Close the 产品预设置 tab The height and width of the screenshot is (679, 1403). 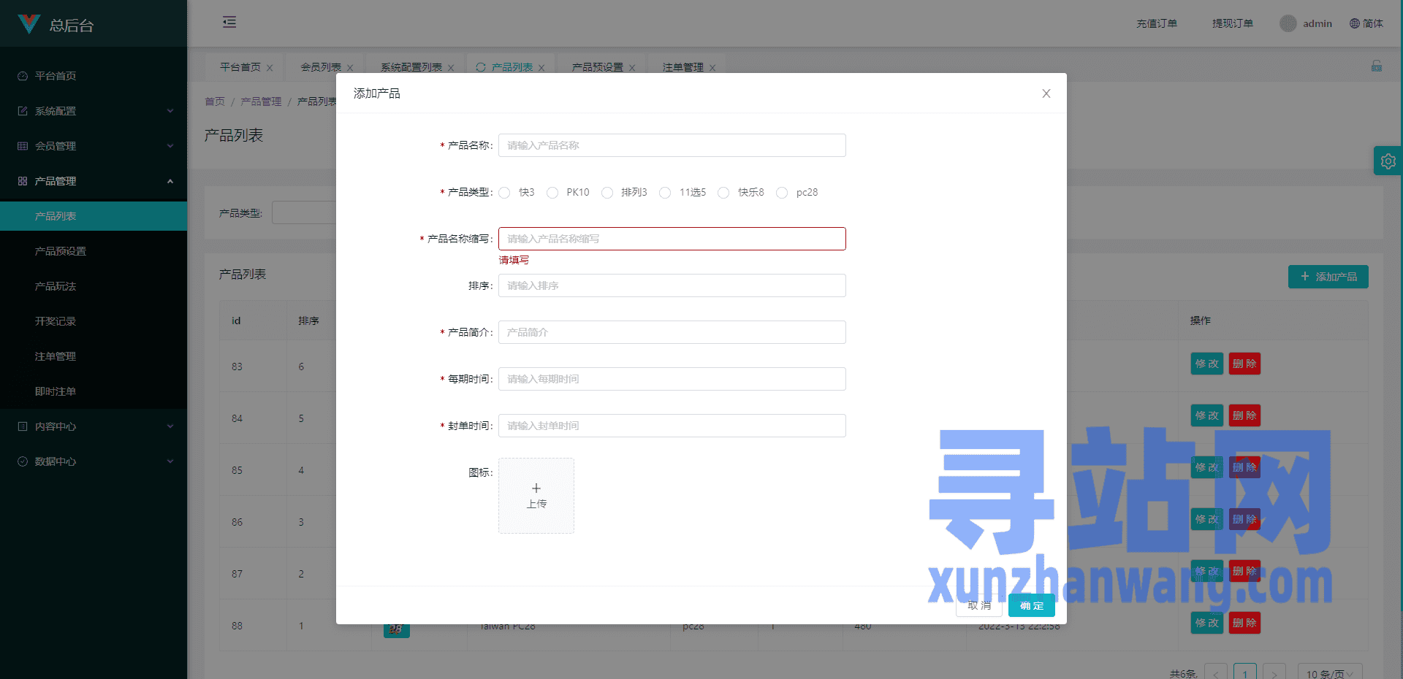(x=632, y=68)
